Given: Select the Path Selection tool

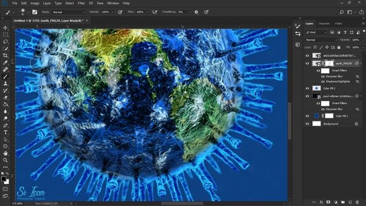Looking at the screenshot, I should coord(5,140).
